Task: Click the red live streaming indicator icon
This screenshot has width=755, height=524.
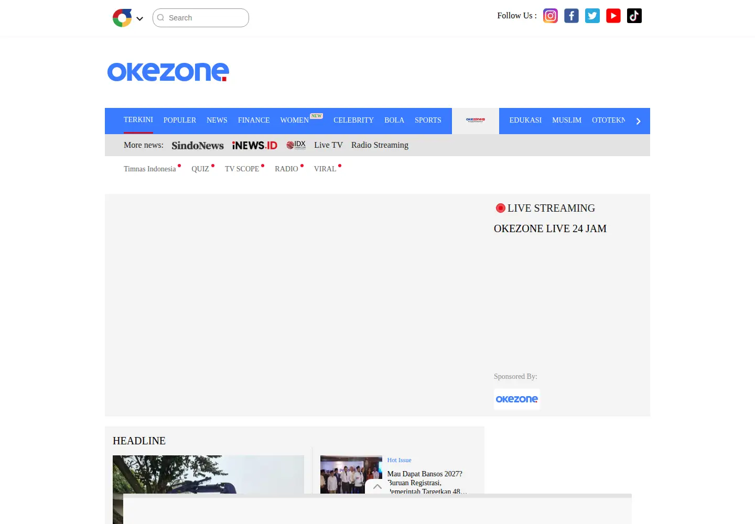Action: (x=501, y=208)
